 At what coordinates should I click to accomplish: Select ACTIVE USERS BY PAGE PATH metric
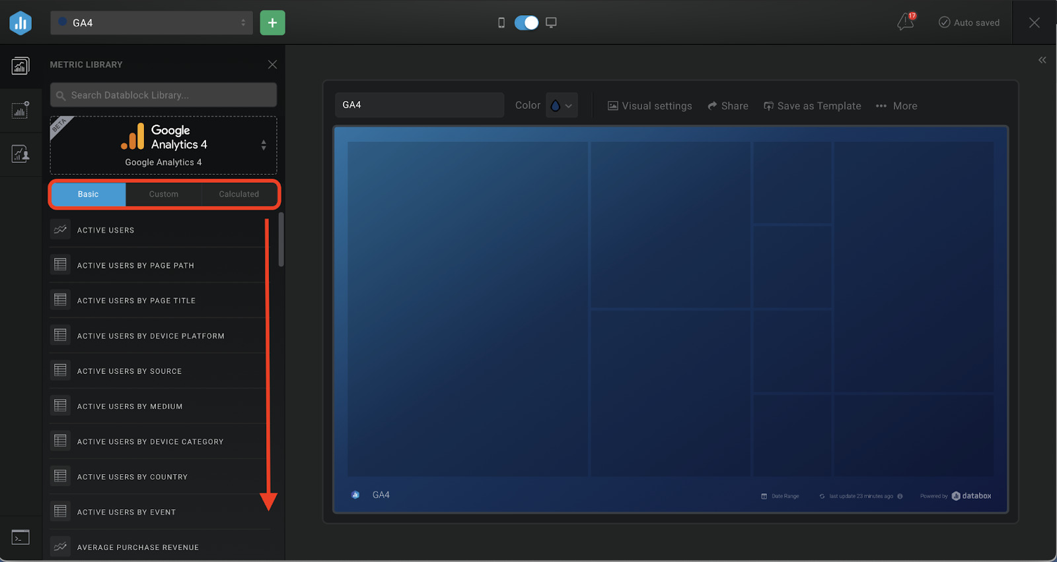coord(135,265)
